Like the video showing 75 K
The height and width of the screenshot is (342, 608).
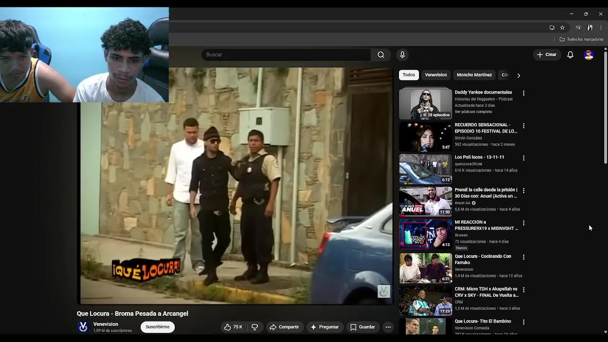pyautogui.click(x=233, y=327)
